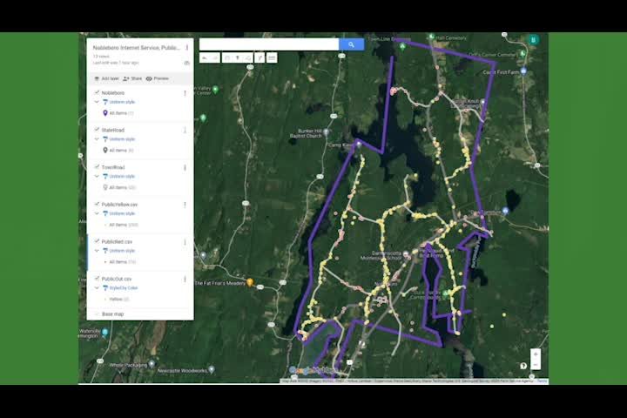The width and height of the screenshot is (627, 418).
Task: Click the Undo arrow in map toolbar
Action: tap(205, 58)
